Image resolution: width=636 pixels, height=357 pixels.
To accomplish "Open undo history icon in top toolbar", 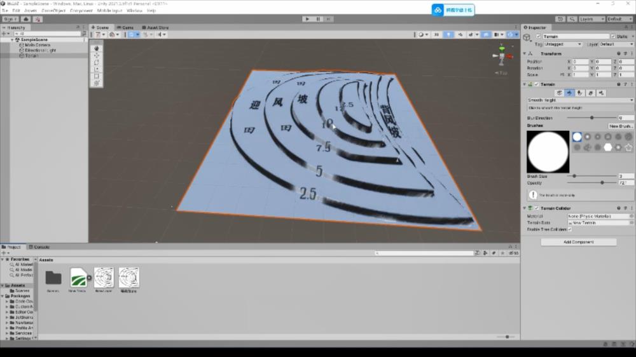I will pyautogui.click(x=560, y=19).
